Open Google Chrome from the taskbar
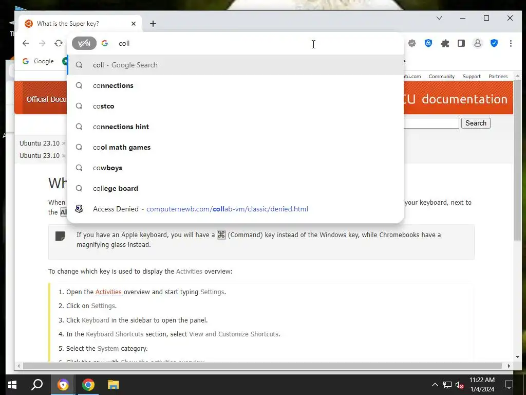Image resolution: width=526 pixels, height=395 pixels. pyautogui.click(x=88, y=385)
